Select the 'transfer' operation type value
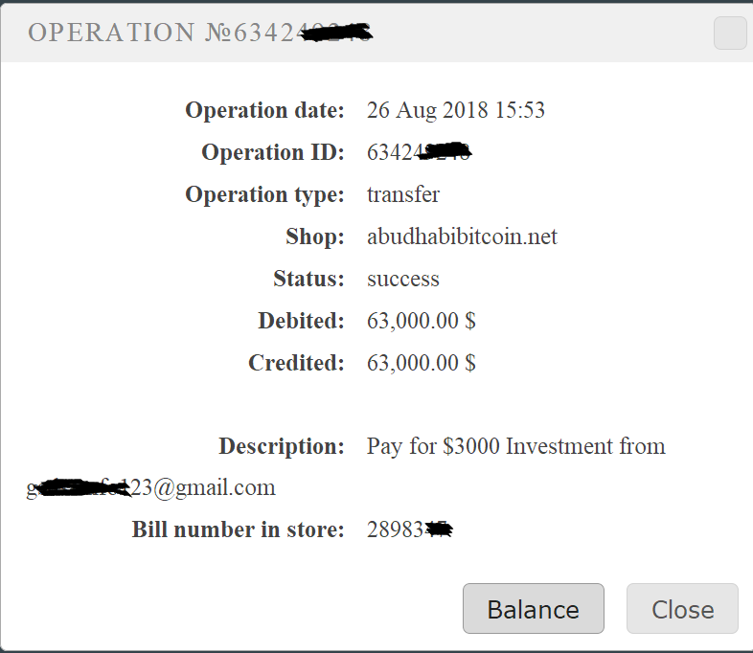Viewport: 753px width, 653px height. click(403, 194)
